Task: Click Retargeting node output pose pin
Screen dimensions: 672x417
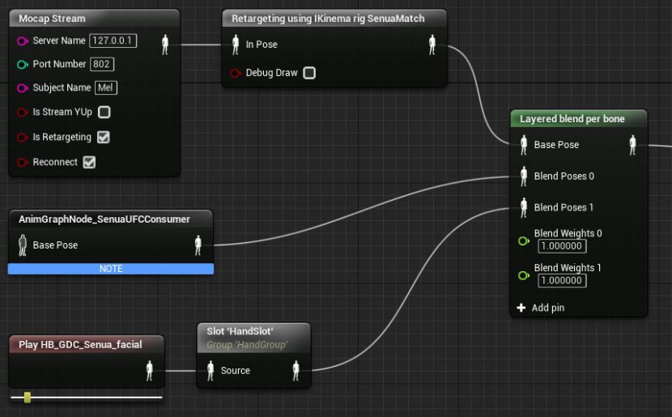Action: pyautogui.click(x=432, y=45)
